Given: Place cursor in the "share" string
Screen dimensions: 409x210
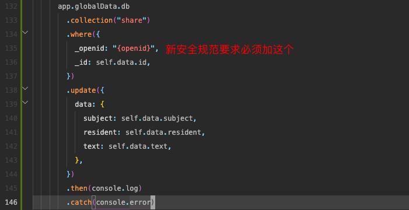Looking at the screenshot, I should pos(132,20).
